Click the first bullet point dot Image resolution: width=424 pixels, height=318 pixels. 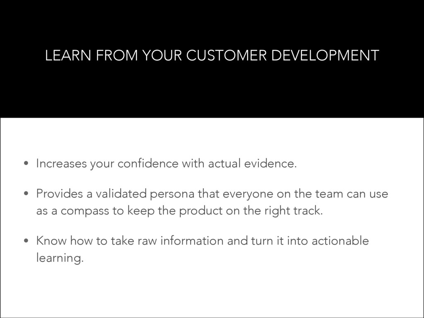pos(26,163)
